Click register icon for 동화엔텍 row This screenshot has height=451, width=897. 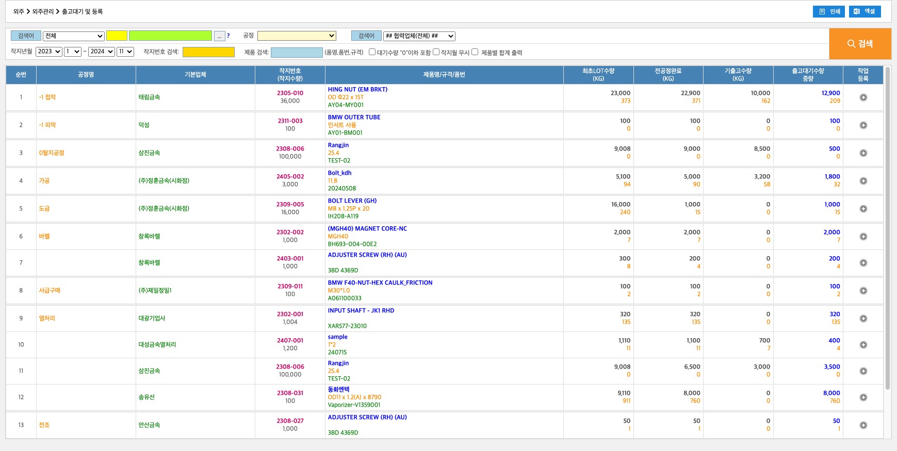coord(863,397)
